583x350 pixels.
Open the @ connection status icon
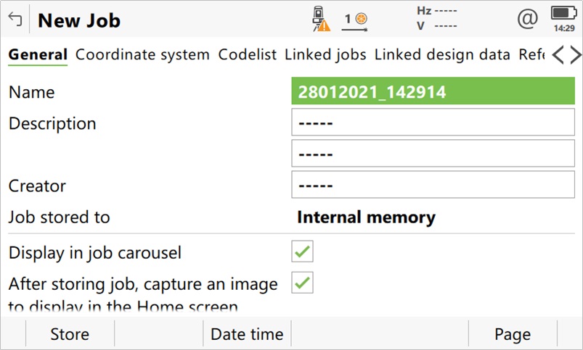(x=527, y=19)
